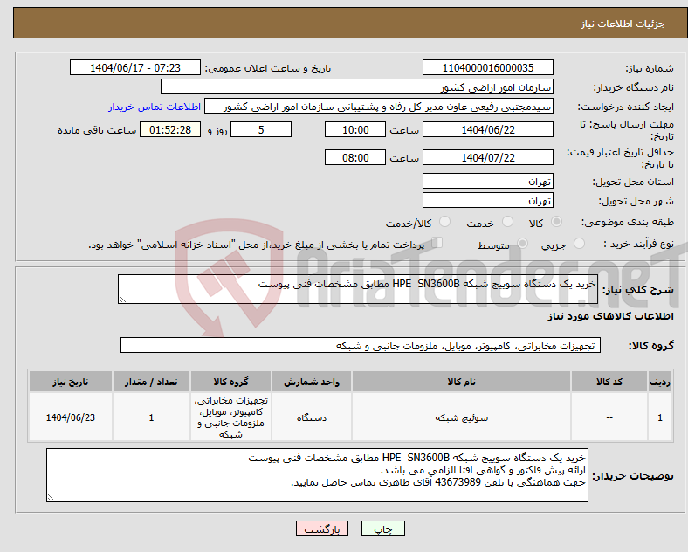This screenshot has height=552, width=688.
Task: Click the ردیف column header
Action: (x=660, y=382)
